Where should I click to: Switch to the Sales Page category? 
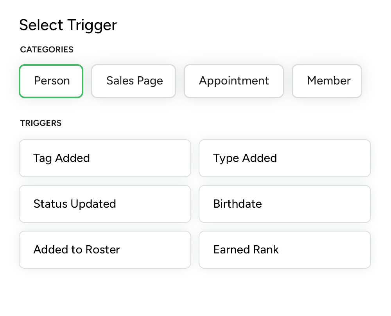coord(134,81)
